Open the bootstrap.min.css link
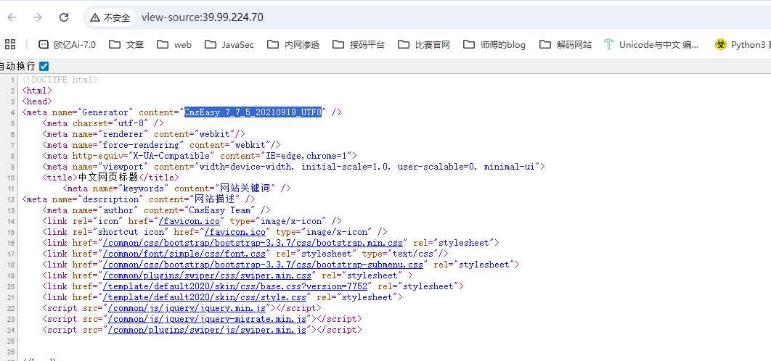This screenshot has height=361, width=771. tap(253, 243)
